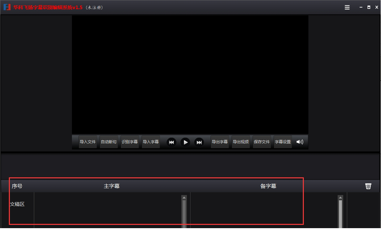Click the 主字幕 panel scrollbar
381x237 pixels.
click(x=184, y=210)
